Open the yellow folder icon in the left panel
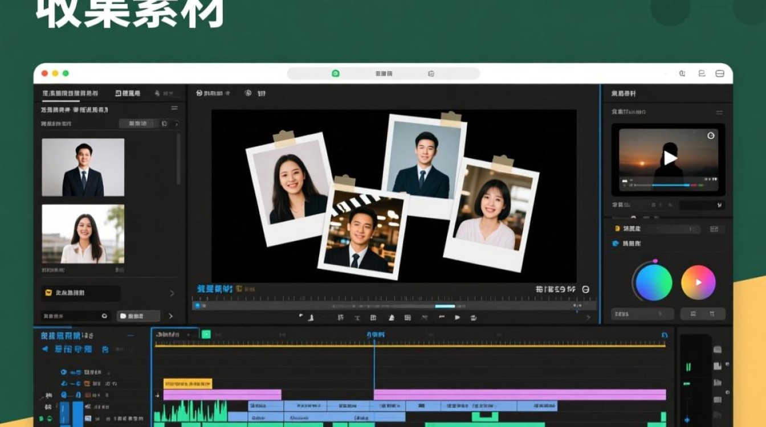 (48, 292)
